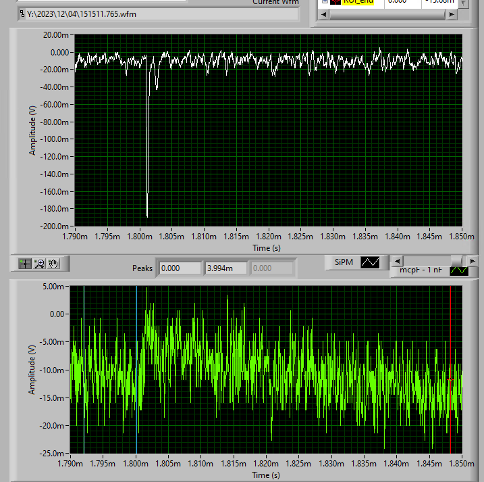Click the mcpF plot line style icon
The height and width of the screenshot is (482, 484).
(x=459, y=270)
